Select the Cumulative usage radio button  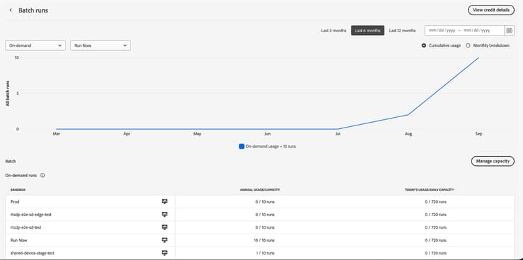(x=423, y=46)
